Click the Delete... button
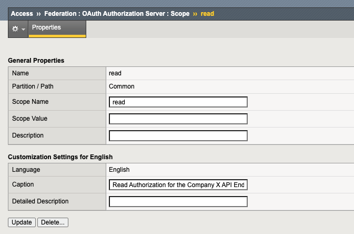This screenshot has height=234, width=354. click(53, 222)
